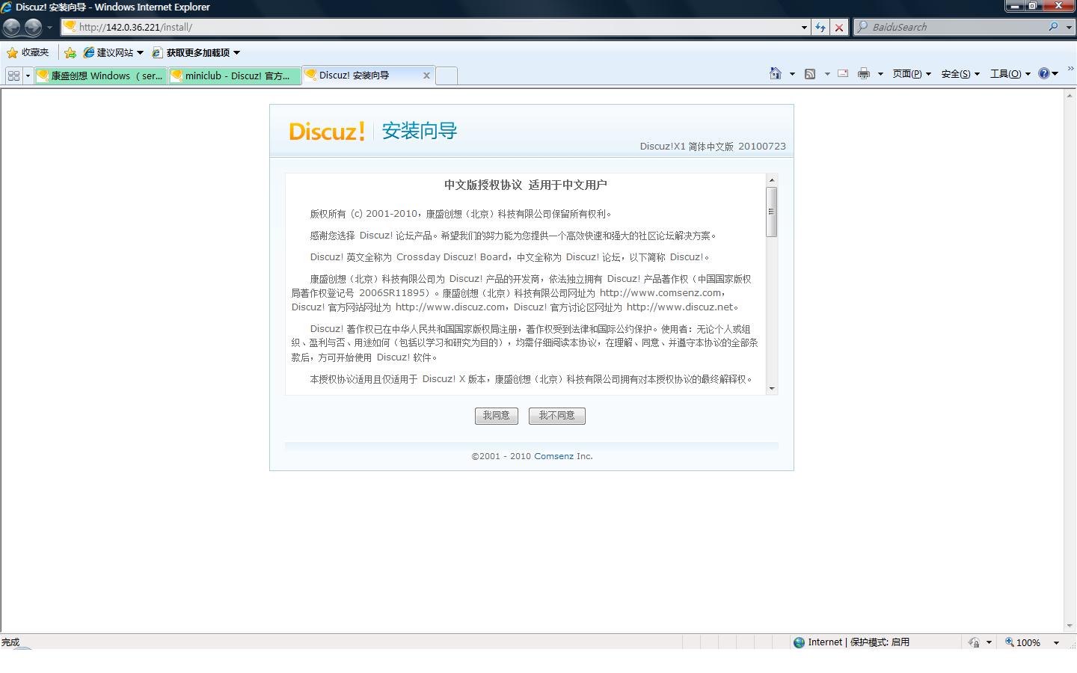Open 获取更多加载项 add-ons link
1077x673 pixels.
click(x=197, y=52)
